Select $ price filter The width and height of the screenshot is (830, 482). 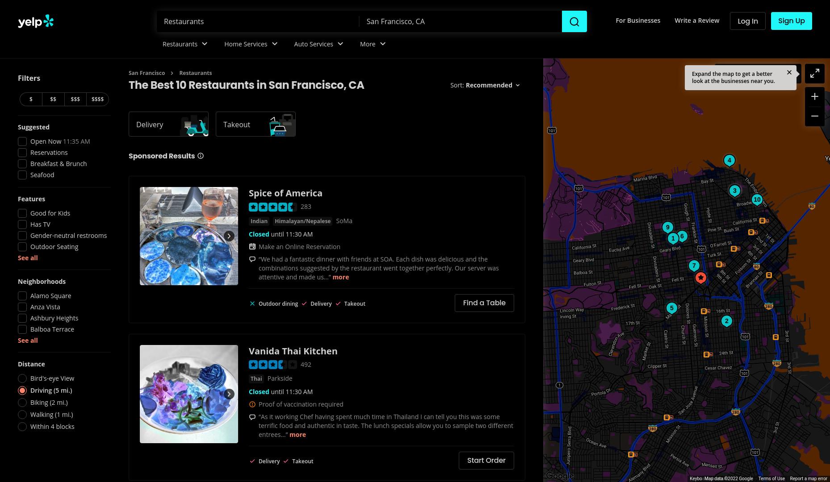(x=31, y=99)
